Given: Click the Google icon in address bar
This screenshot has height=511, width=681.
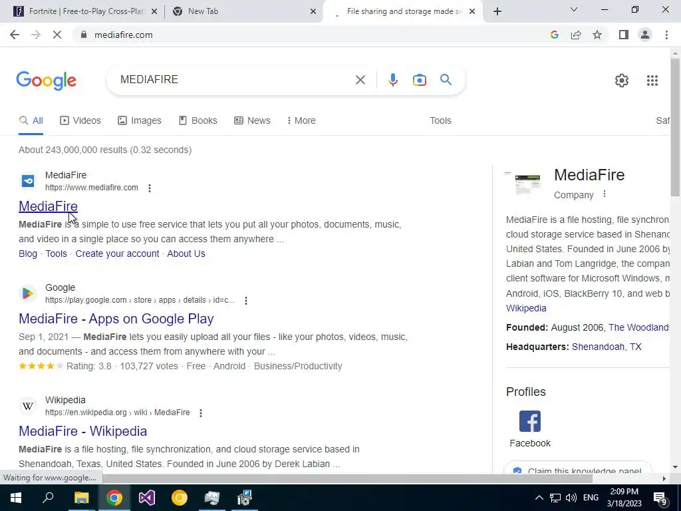Looking at the screenshot, I should [x=554, y=35].
